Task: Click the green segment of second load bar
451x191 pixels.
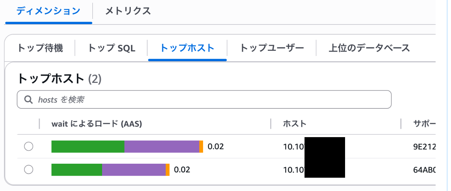Action: pos(76,170)
